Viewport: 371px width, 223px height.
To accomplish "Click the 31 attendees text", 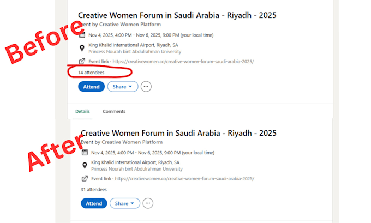I will click(x=94, y=190).
